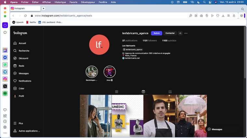The width and height of the screenshot is (247, 138).
Task: Switch to the posts grid tab
Action: [117, 92]
